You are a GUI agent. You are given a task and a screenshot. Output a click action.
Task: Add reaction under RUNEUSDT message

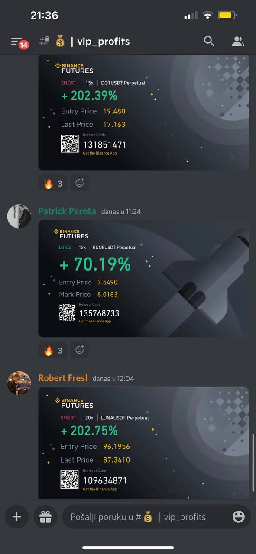[x=80, y=350]
